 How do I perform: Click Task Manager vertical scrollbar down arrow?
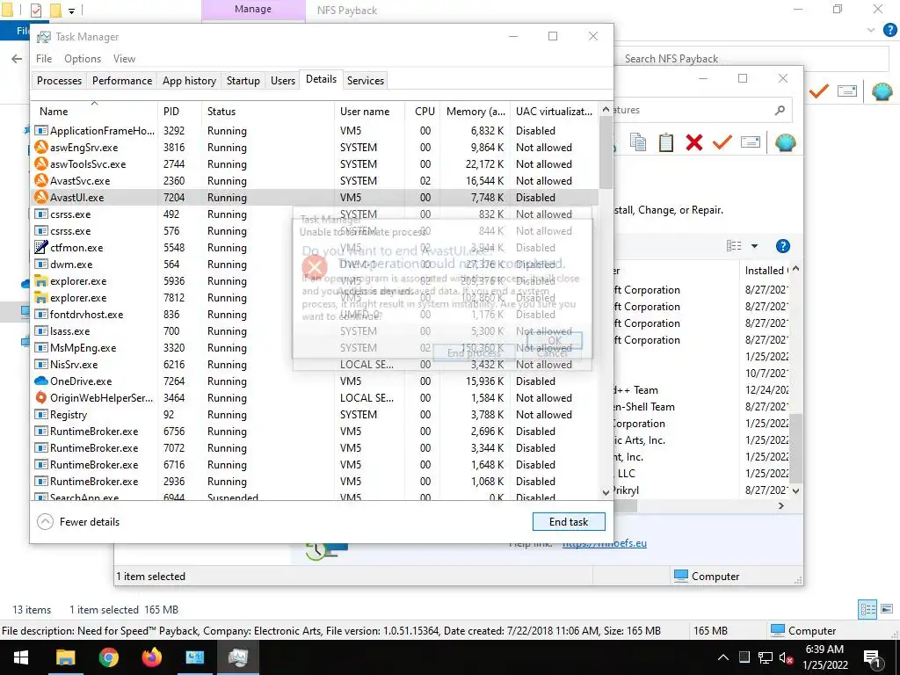(606, 492)
